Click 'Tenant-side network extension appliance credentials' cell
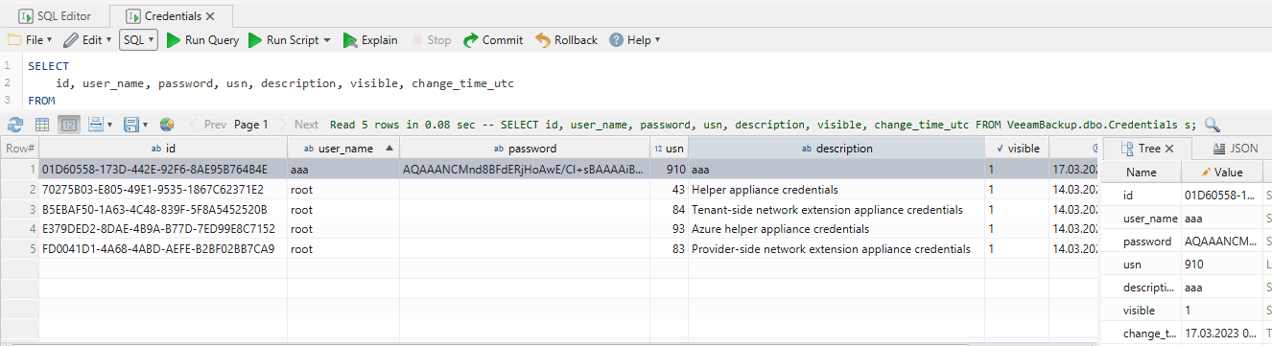Image resolution: width=1272 pixels, height=346 pixels. (x=836, y=210)
